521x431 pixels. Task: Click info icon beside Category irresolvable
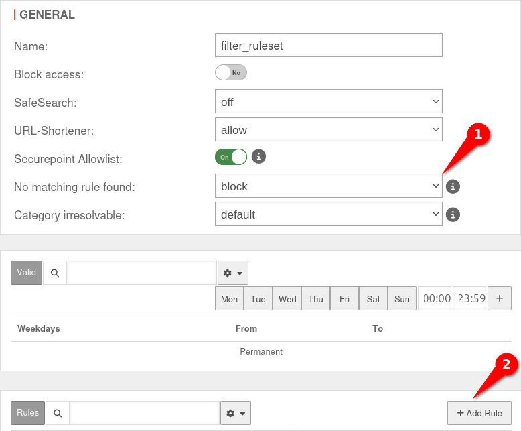pyautogui.click(x=453, y=214)
